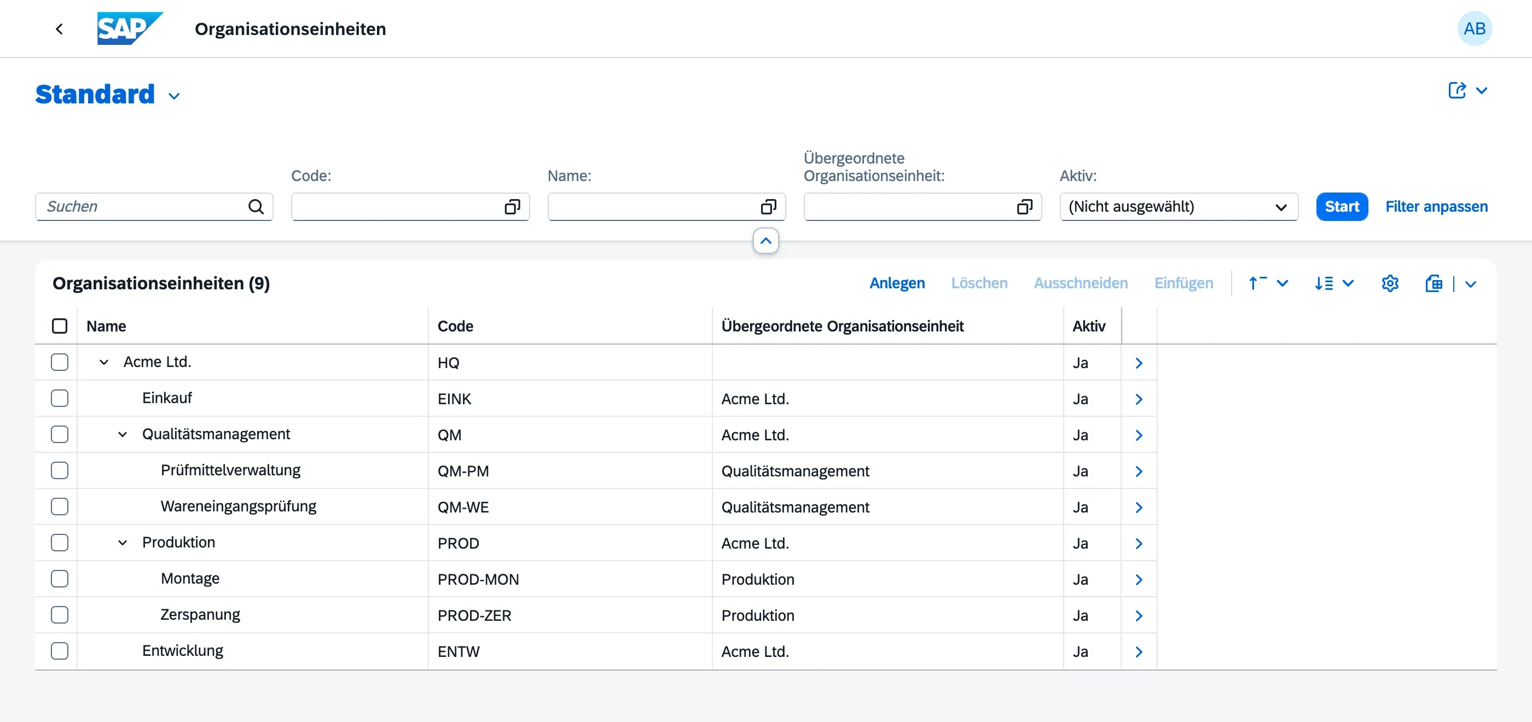1532x722 pixels.
Task: Click the share icon beside Standard
Action: (x=1456, y=90)
